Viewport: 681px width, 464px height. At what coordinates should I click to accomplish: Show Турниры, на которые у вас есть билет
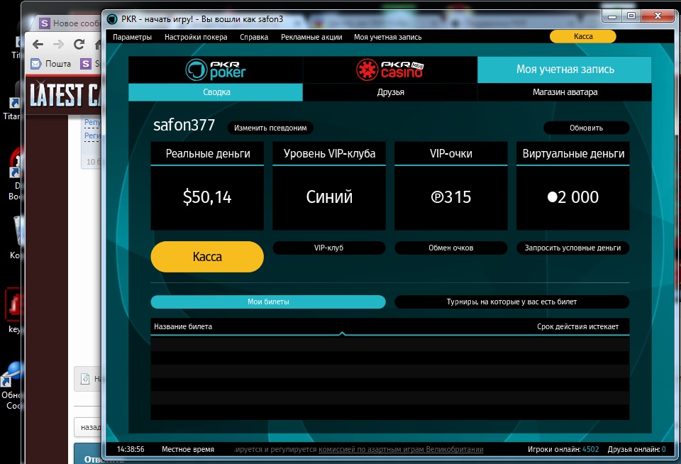[511, 302]
